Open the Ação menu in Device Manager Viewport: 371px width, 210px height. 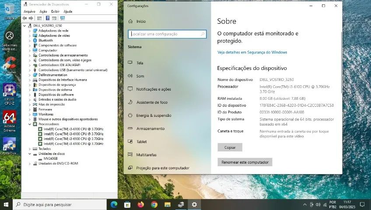click(43, 11)
